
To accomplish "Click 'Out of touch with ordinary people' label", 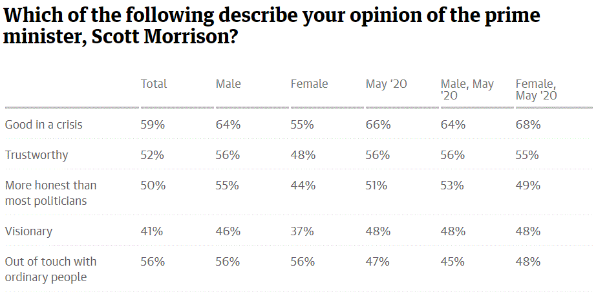I will click(50, 269).
